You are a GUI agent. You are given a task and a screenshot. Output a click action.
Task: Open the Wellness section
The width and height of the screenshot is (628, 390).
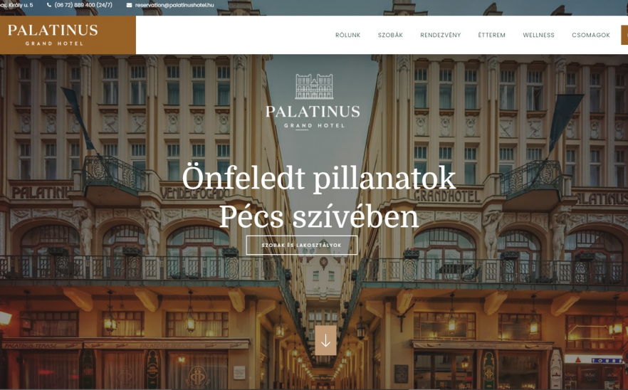539,36
